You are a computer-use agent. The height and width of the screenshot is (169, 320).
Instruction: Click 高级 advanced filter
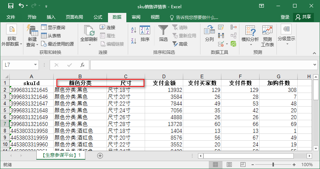[x=180, y=44]
